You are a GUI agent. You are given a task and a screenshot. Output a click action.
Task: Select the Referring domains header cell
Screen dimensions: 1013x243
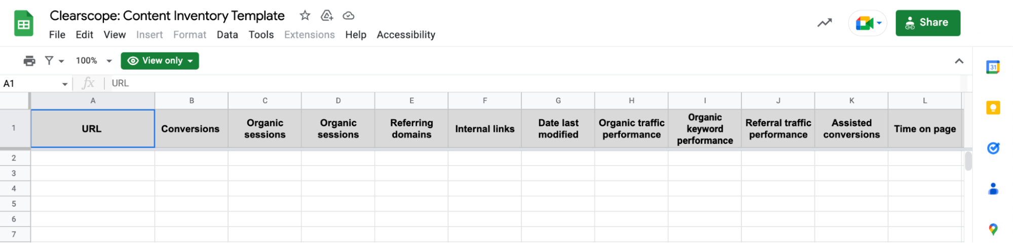[411, 128]
